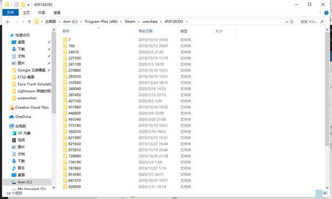Select the 582010 folder

pyautogui.click(x=72, y=132)
